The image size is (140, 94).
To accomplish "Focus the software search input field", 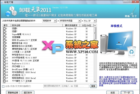I will [x=66, y=86].
